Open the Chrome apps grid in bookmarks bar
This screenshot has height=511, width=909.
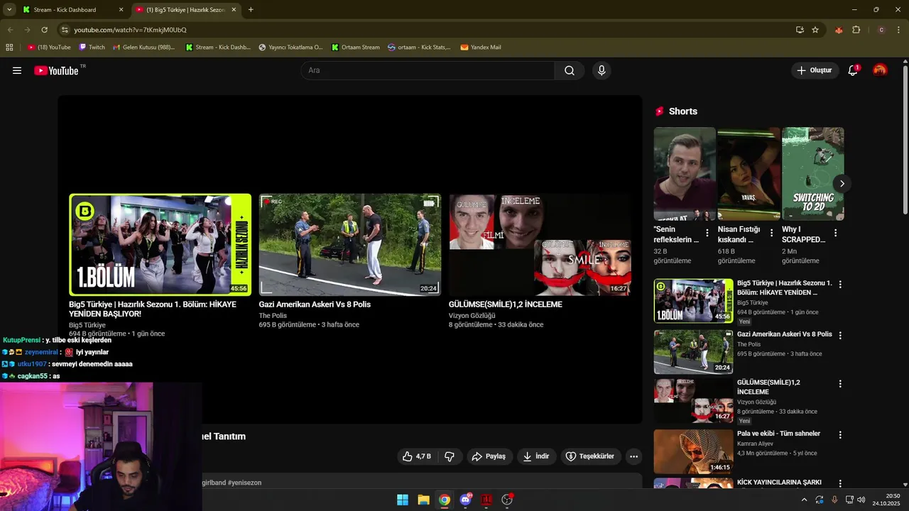click(9, 48)
